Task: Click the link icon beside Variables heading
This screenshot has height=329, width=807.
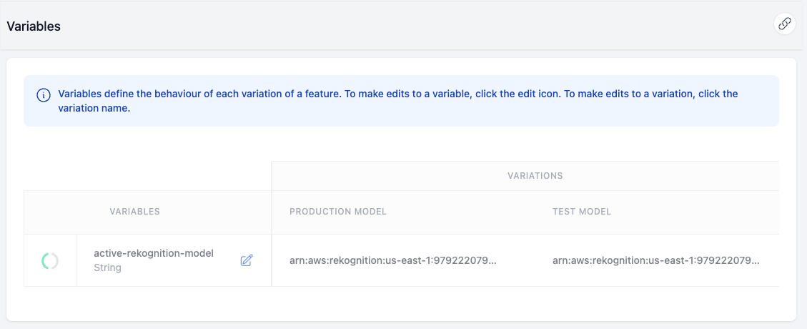Action: coord(785,24)
